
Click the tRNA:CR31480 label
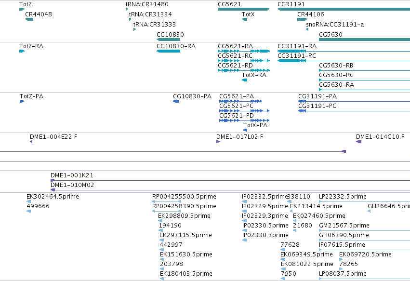coord(147,4)
